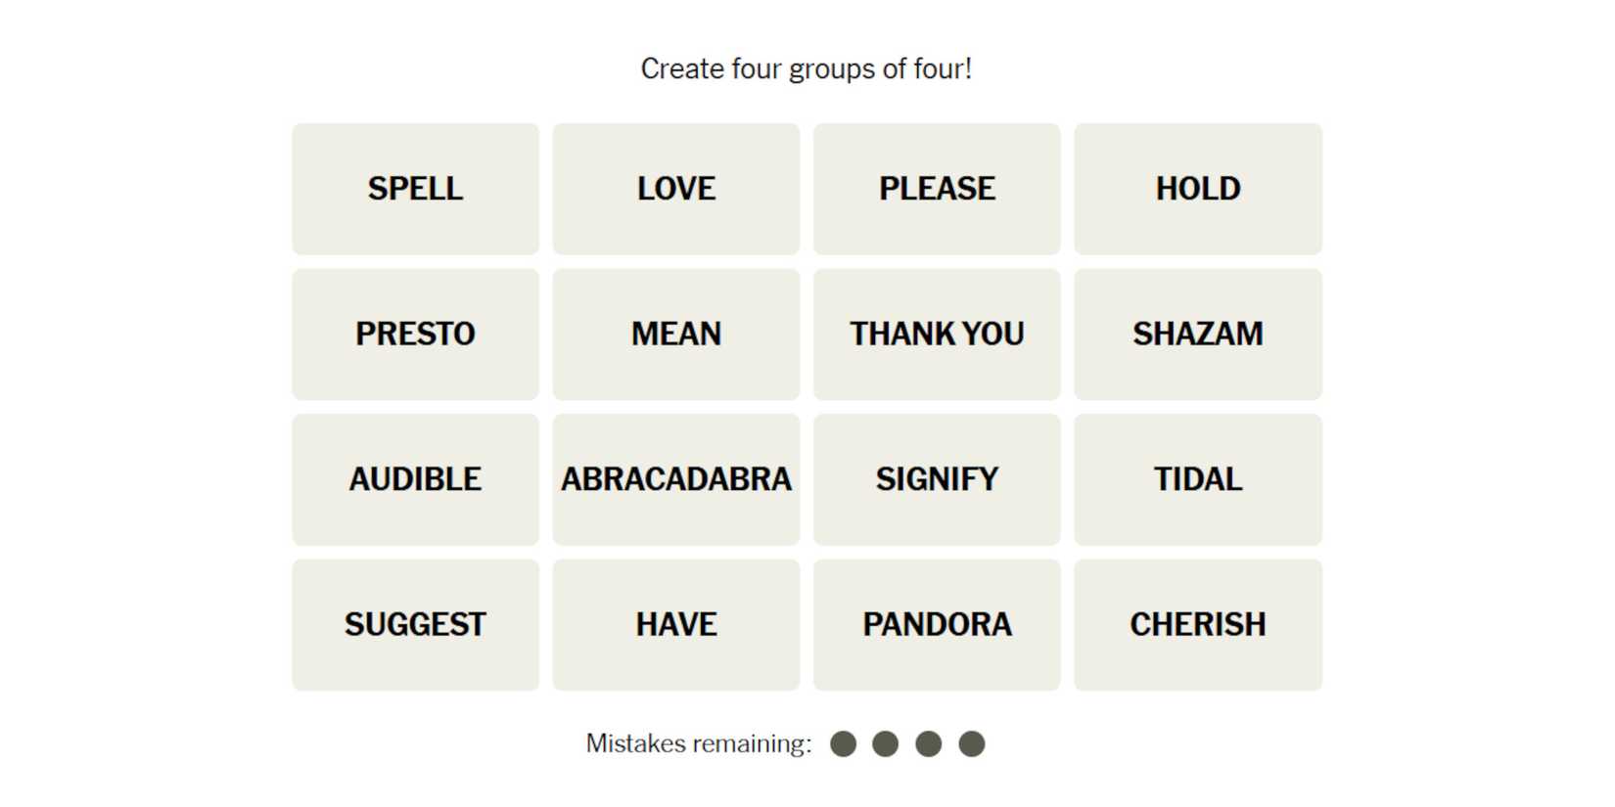
Task: Select the PANDORA tile
Action: pyautogui.click(x=937, y=624)
